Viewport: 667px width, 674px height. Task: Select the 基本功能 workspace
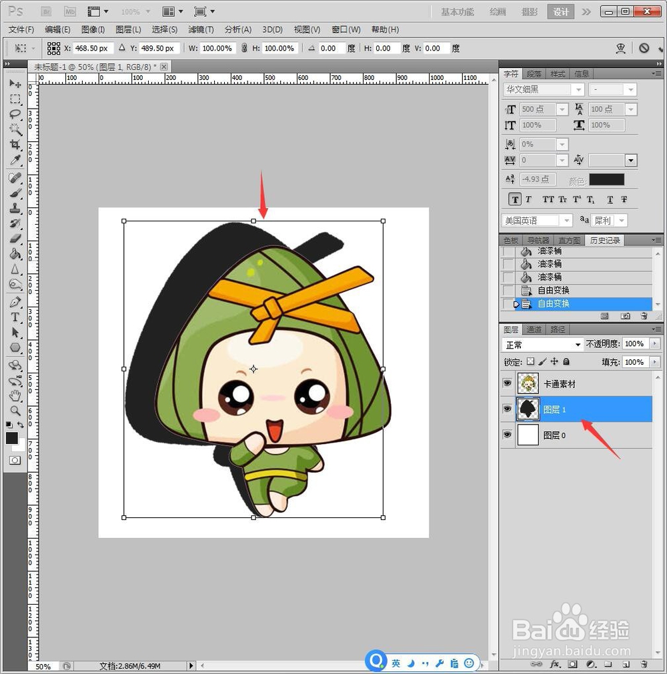coord(457,11)
